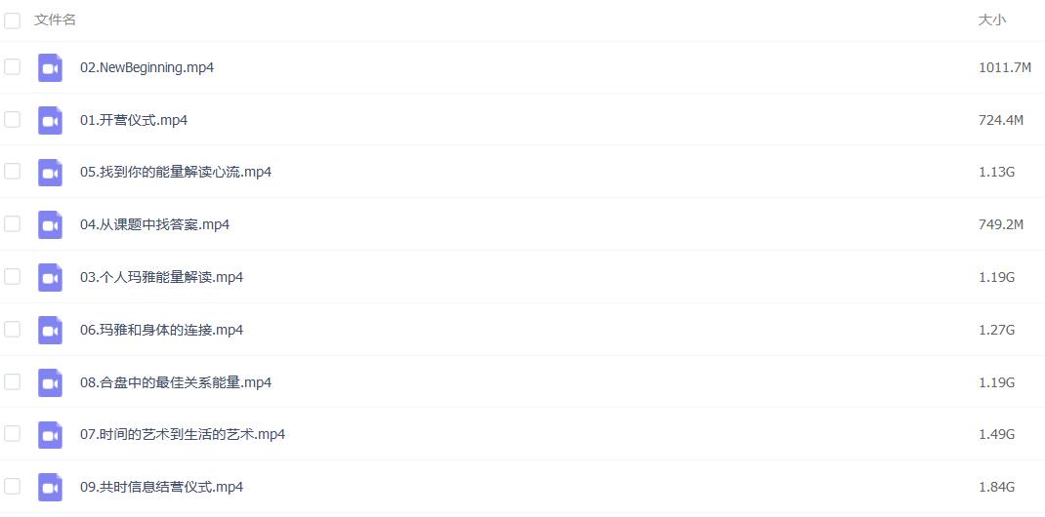The image size is (1045, 517).
Task: Open file name 08.合盘中的最佳关系能量.mp4
Action: coord(176,382)
